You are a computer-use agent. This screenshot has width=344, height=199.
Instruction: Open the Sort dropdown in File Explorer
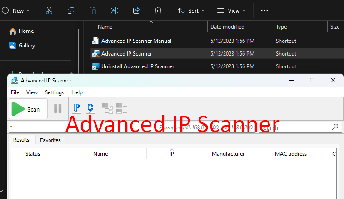tap(191, 10)
